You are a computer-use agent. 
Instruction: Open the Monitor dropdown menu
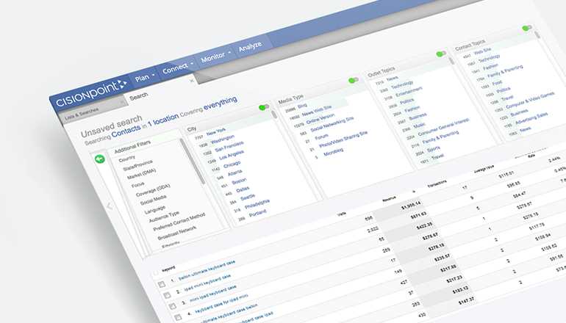tap(216, 57)
